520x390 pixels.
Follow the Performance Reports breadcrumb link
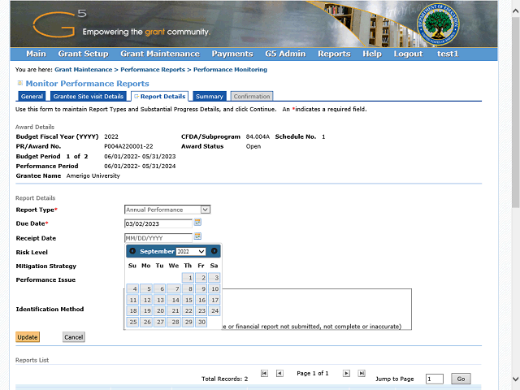153,70
